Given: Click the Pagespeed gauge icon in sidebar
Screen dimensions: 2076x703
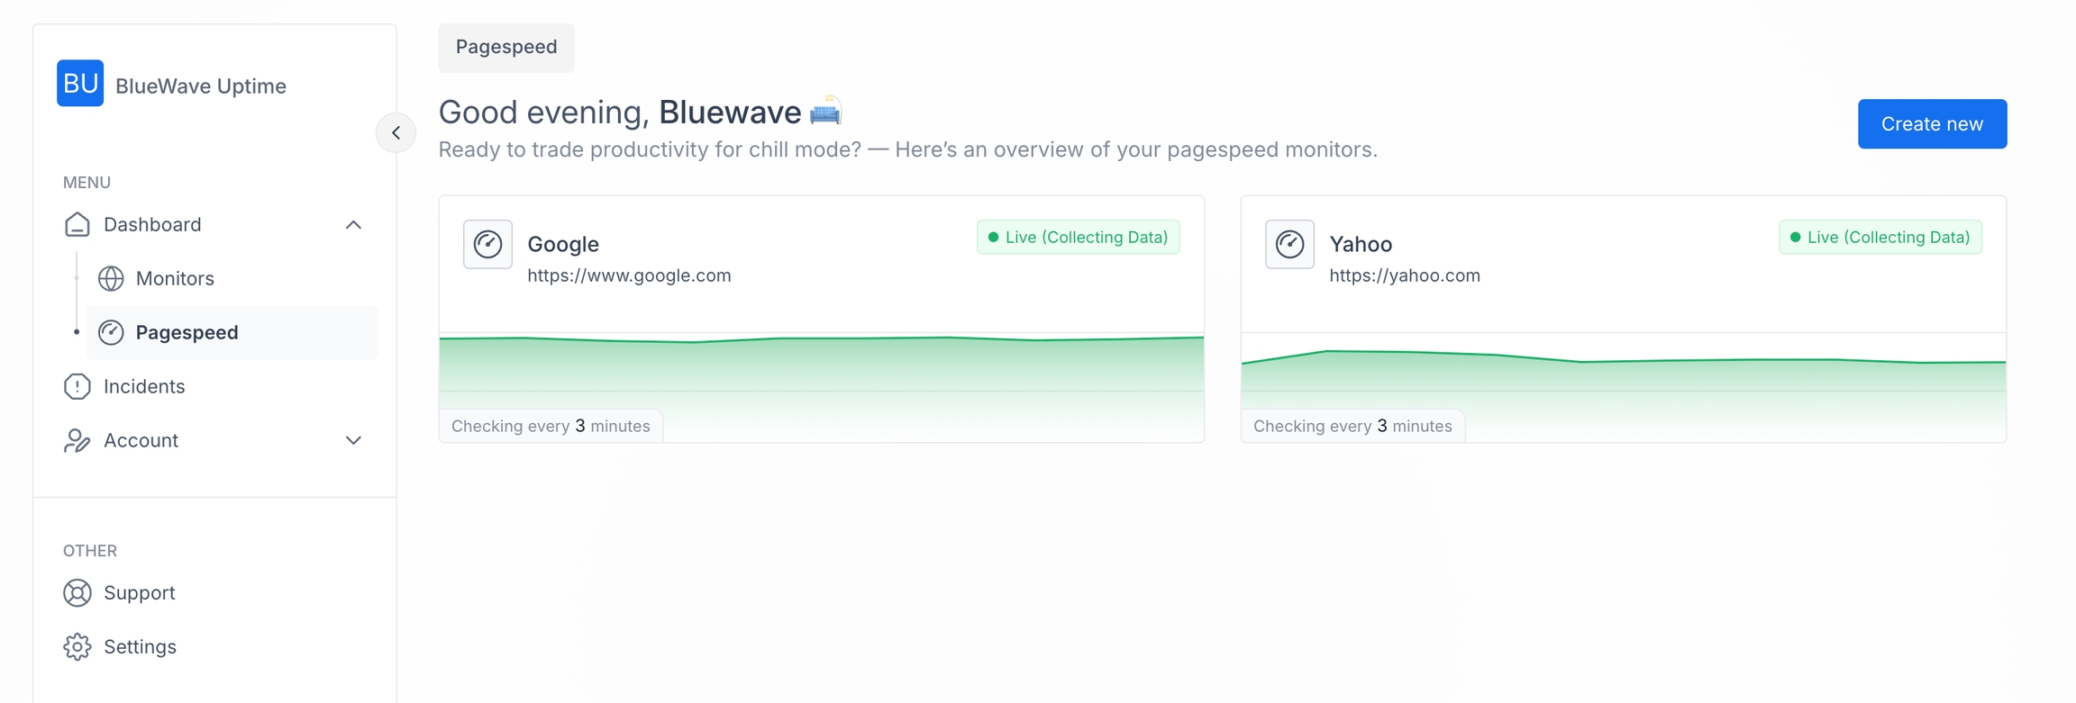Looking at the screenshot, I should [x=111, y=333].
